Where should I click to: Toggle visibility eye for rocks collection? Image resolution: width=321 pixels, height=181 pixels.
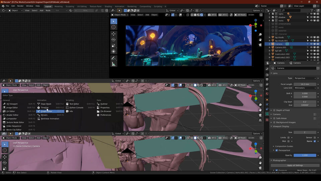[x=311, y=20]
